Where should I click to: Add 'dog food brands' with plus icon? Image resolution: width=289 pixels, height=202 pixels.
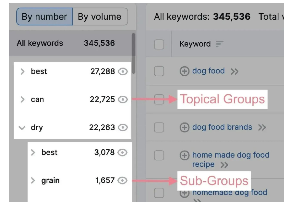[185, 127]
